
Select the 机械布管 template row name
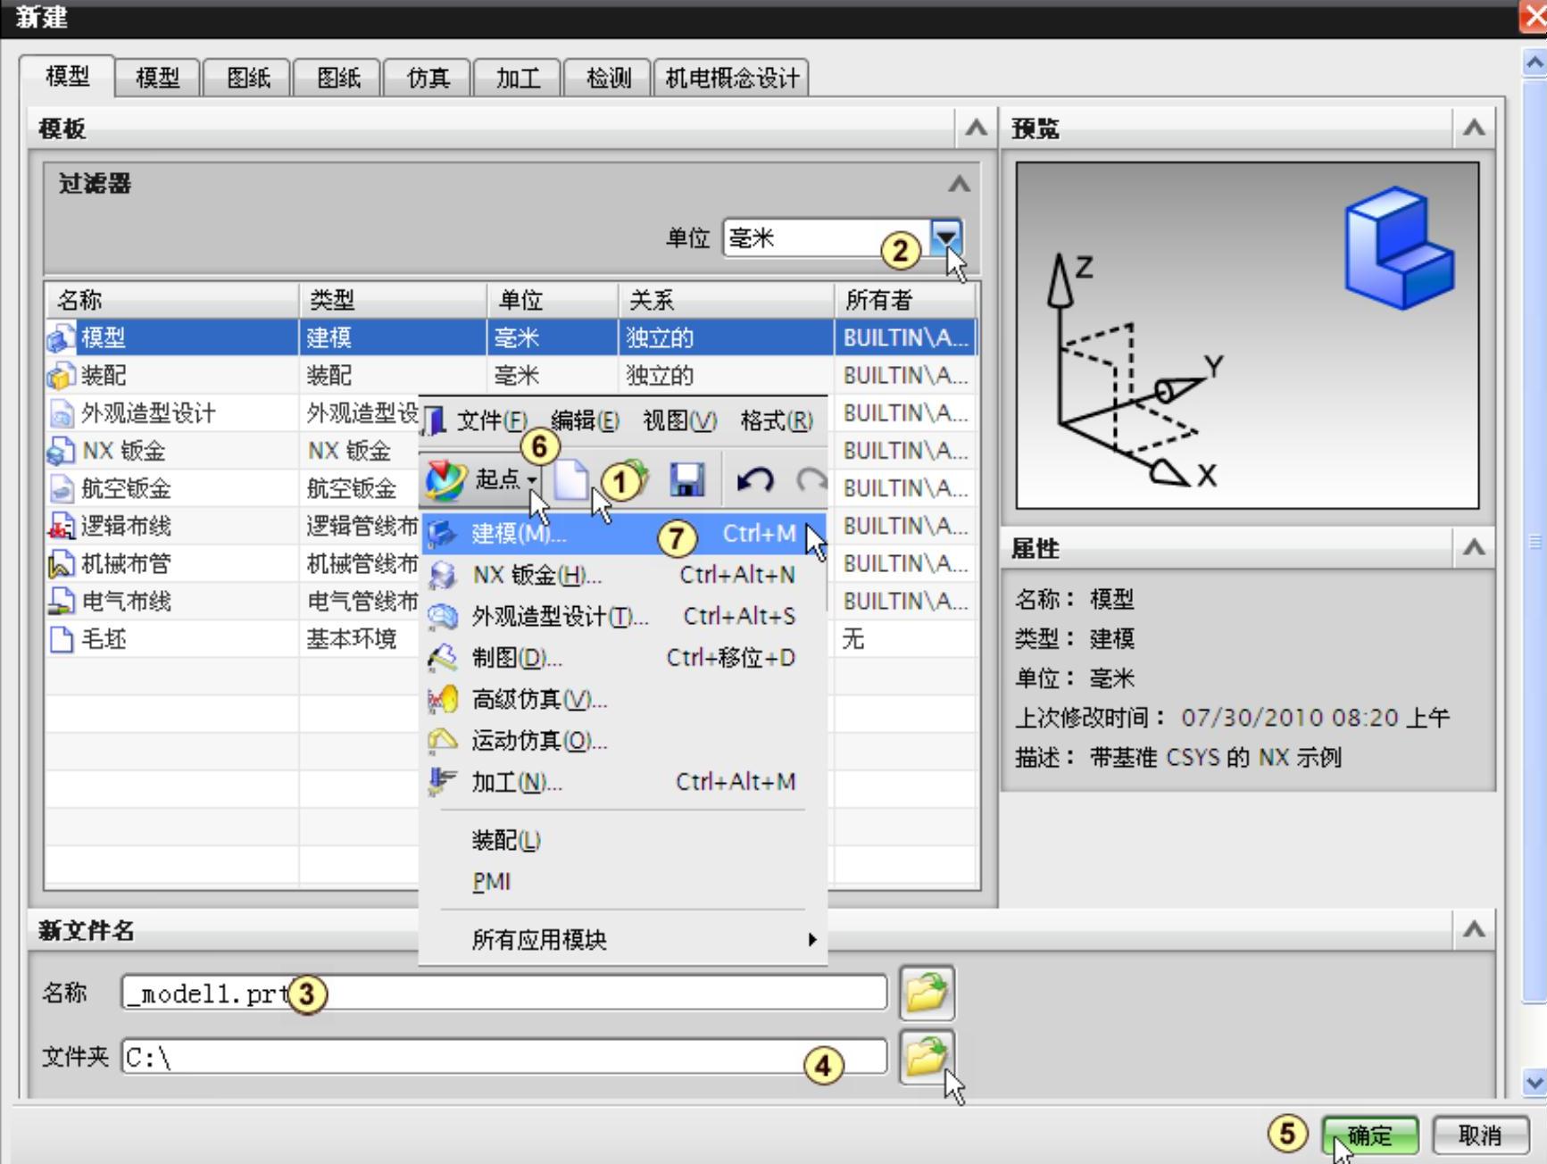[x=126, y=564]
